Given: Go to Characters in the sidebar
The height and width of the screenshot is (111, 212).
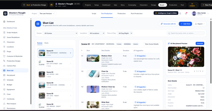Looking at the screenshot, I should pyautogui.click(x=15, y=42).
